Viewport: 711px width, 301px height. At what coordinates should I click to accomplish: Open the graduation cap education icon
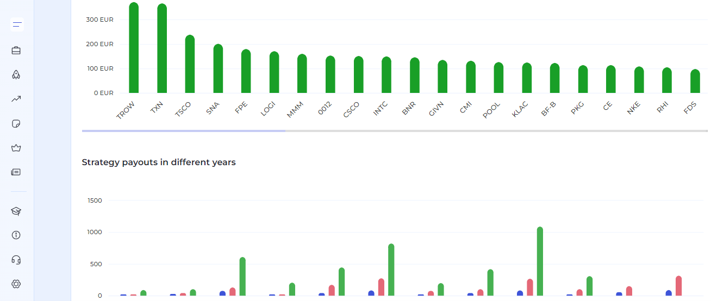(16, 211)
